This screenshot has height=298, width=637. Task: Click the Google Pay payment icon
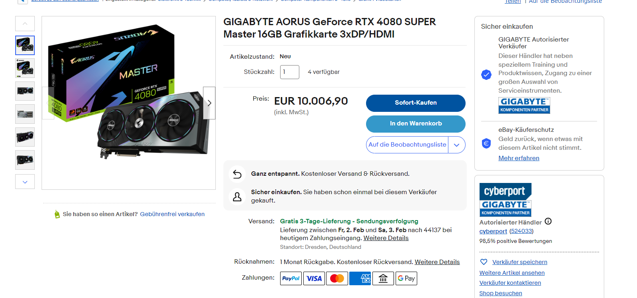tap(406, 278)
